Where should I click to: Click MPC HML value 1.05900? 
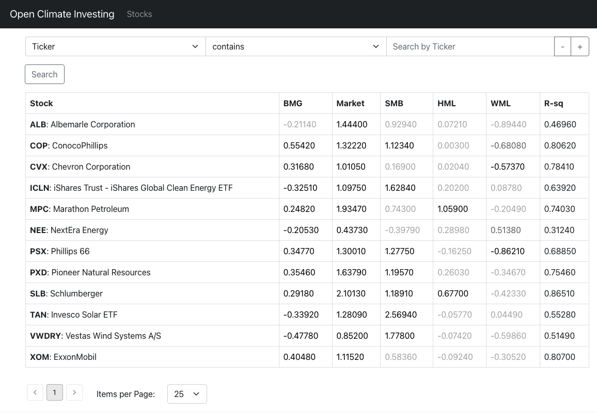(x=453, y=209)
